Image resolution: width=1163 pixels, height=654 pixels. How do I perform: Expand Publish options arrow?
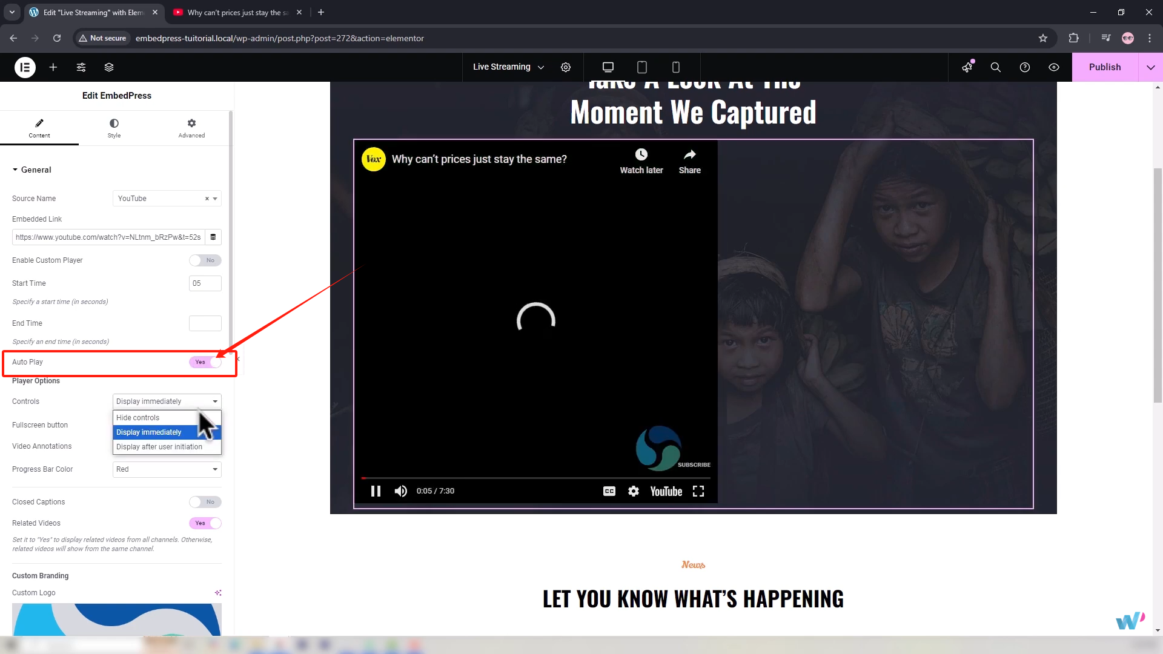[1150, 67]
